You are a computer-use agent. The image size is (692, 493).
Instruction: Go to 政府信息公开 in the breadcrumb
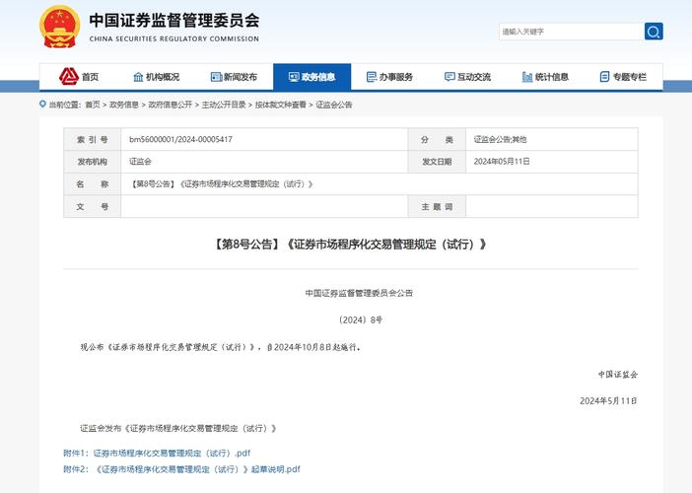point(171,105)
